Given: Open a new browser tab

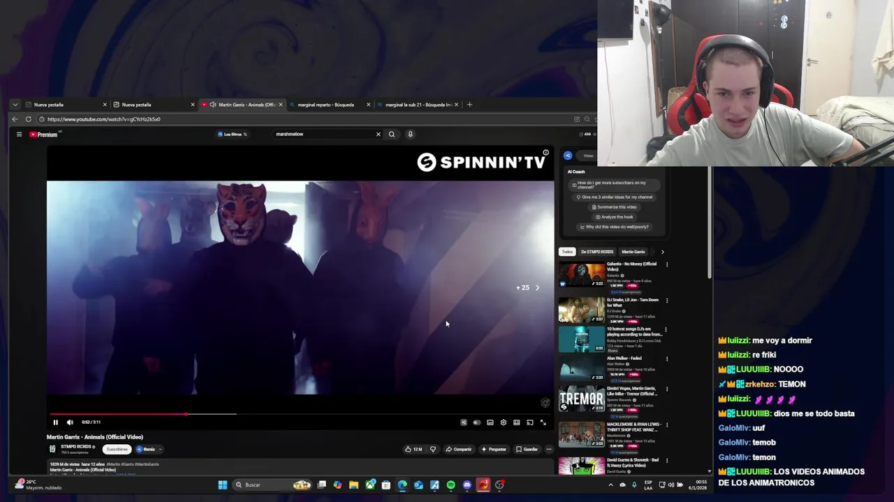Looking at the screenshot, I should tap(469, 105).
